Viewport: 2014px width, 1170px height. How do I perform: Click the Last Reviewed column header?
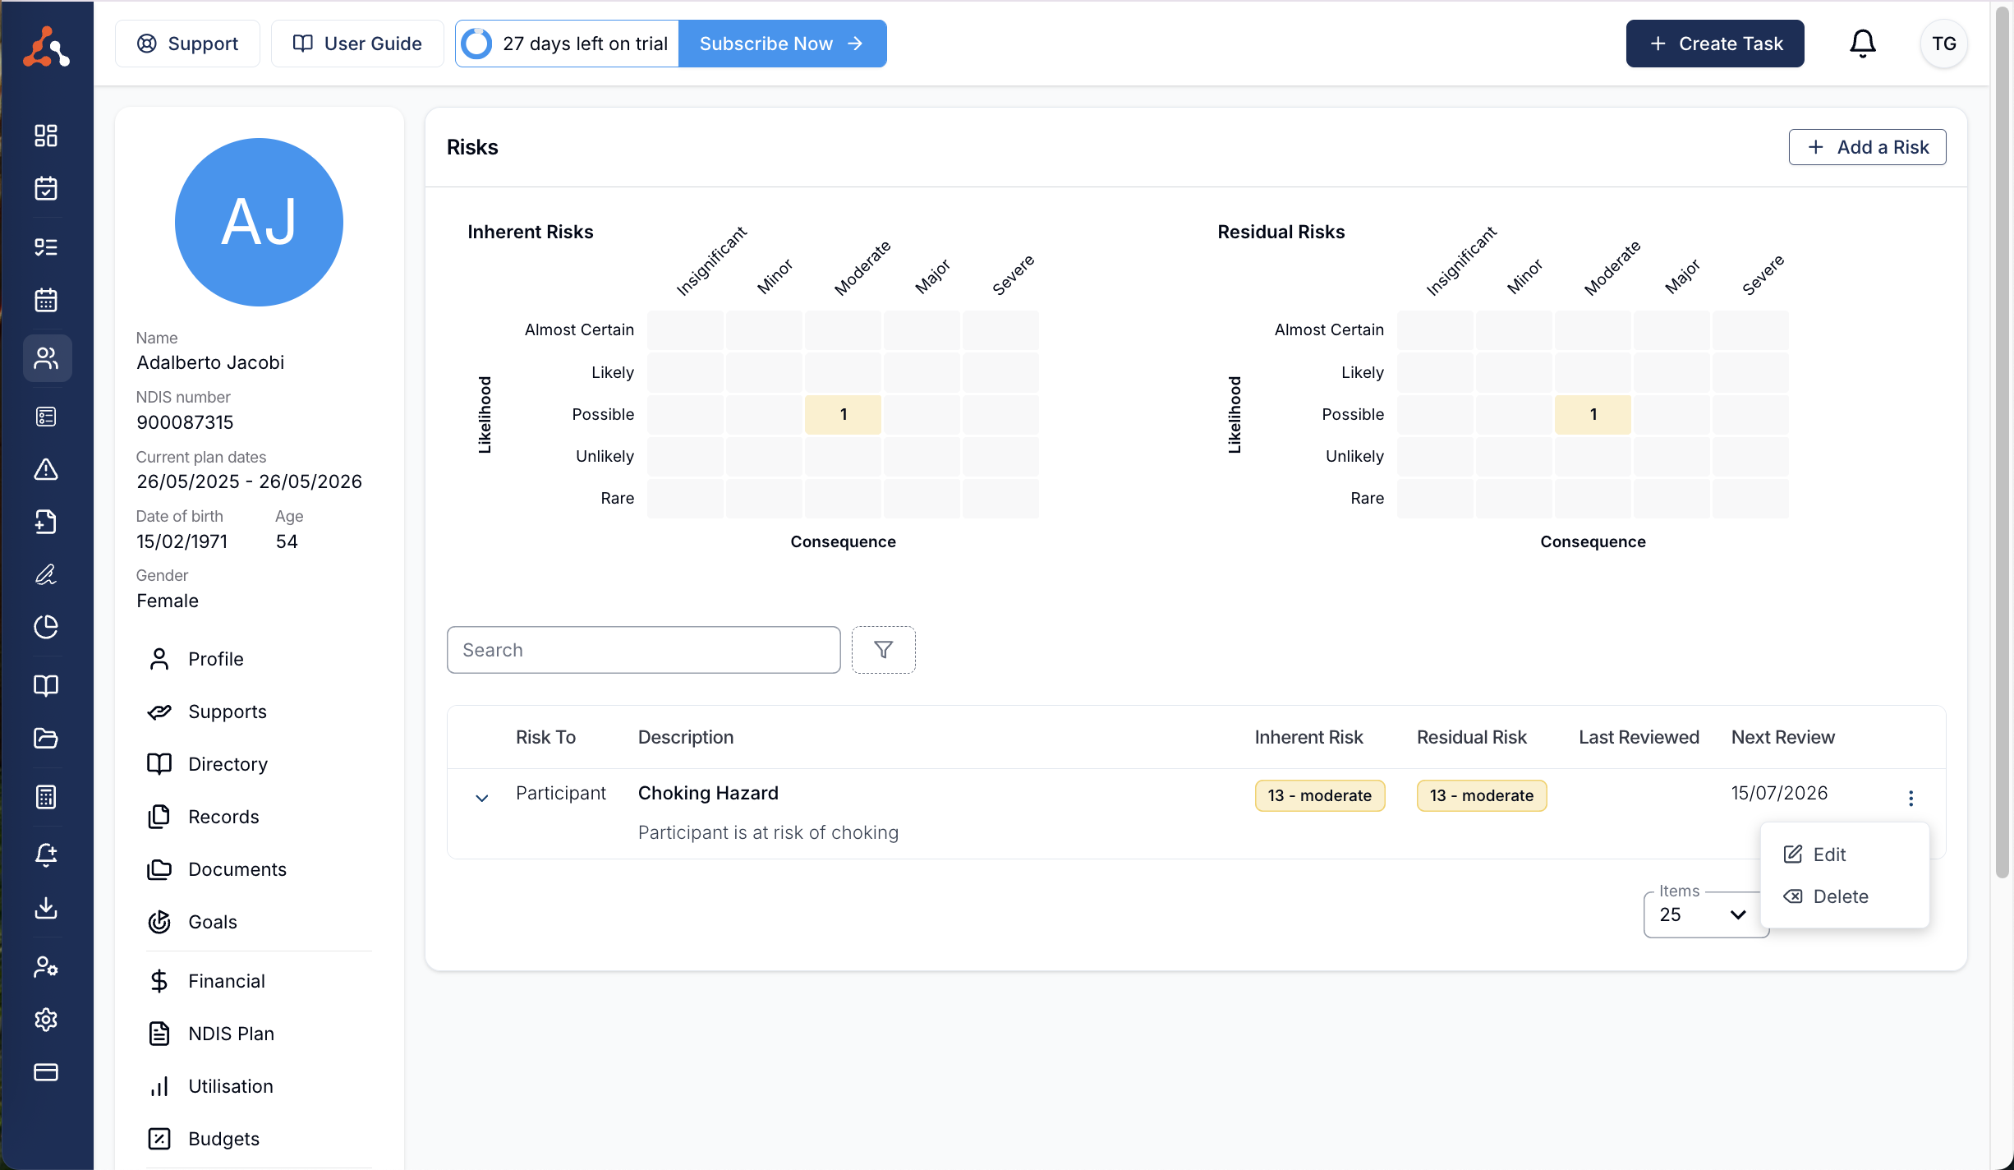click(1639, 737)
